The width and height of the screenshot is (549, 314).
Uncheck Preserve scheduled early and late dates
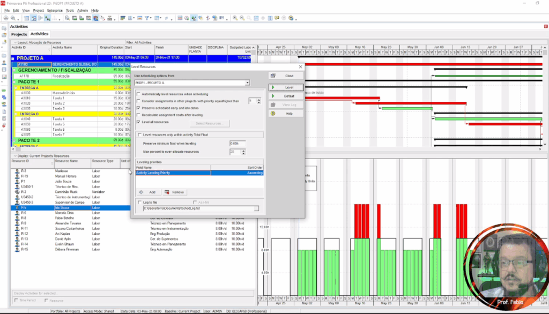(x=138, y=108)
